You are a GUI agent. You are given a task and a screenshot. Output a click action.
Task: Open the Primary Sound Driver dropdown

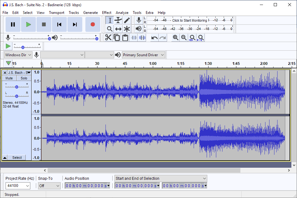(143, 55)
